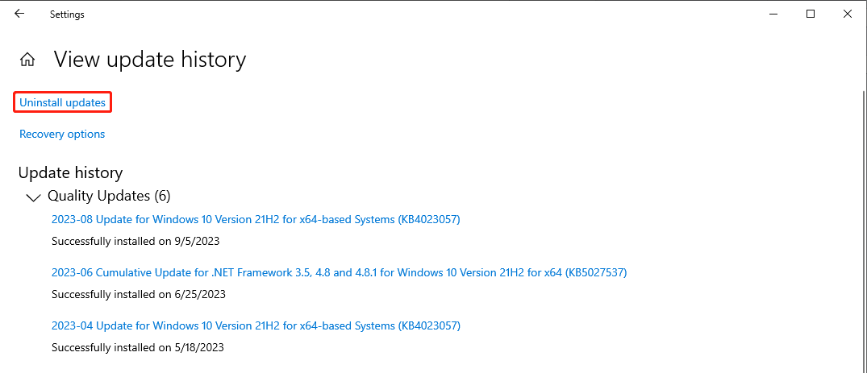Click the Settings title text in title bar
Viewport: 867px width, 373px height.
[67, 15]
